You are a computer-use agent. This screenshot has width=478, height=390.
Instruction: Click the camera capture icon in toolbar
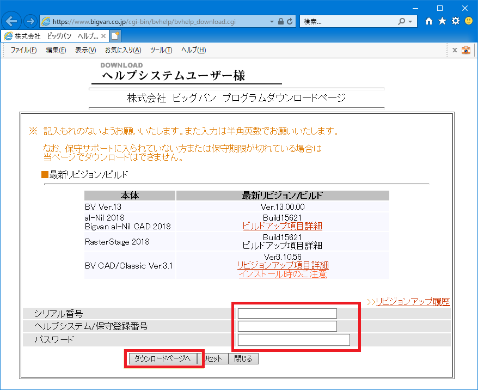click(x=466, y=50)
